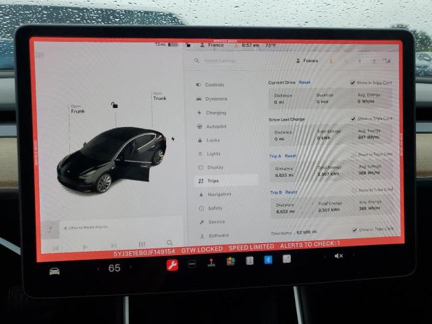Open the Bluetooth app in dock
The width and height of the screenshot is (432, 324).
point(268,259)
